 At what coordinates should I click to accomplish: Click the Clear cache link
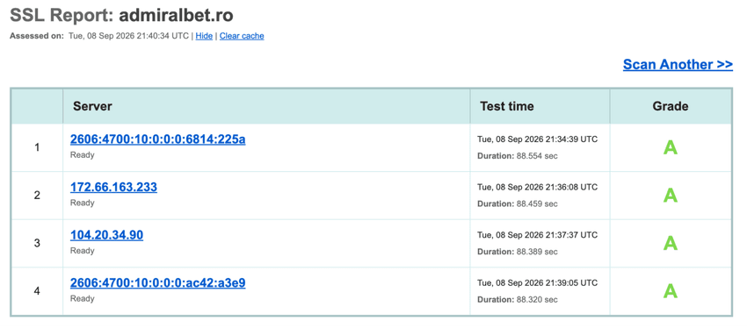[x=242, y=36]
